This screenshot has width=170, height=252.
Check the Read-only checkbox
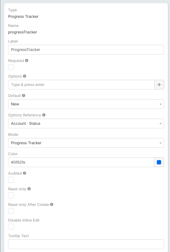point(11,195)
